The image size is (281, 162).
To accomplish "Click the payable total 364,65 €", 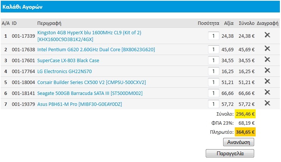I will coord(245,132).
